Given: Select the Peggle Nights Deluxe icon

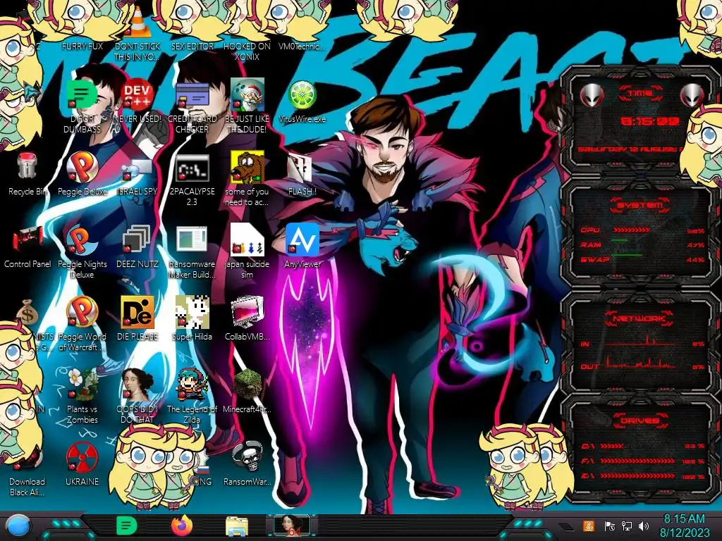Looking at the screenshot, I should [x=82, y=240].
